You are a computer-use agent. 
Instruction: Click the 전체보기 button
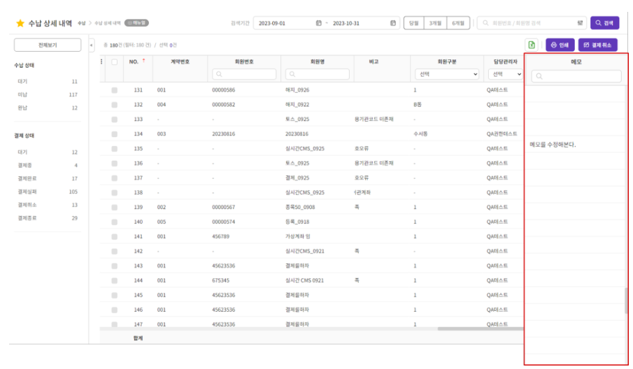point(48,45)
